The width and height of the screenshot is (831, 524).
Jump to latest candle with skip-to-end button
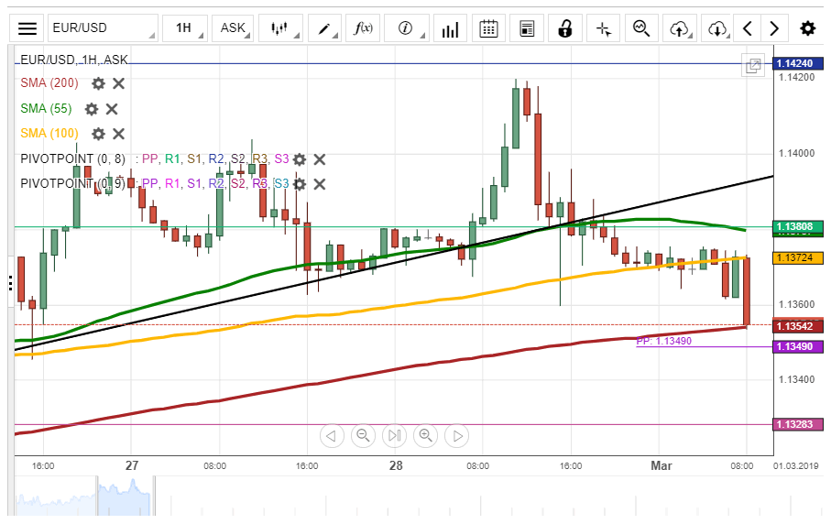tap(394, 436)
